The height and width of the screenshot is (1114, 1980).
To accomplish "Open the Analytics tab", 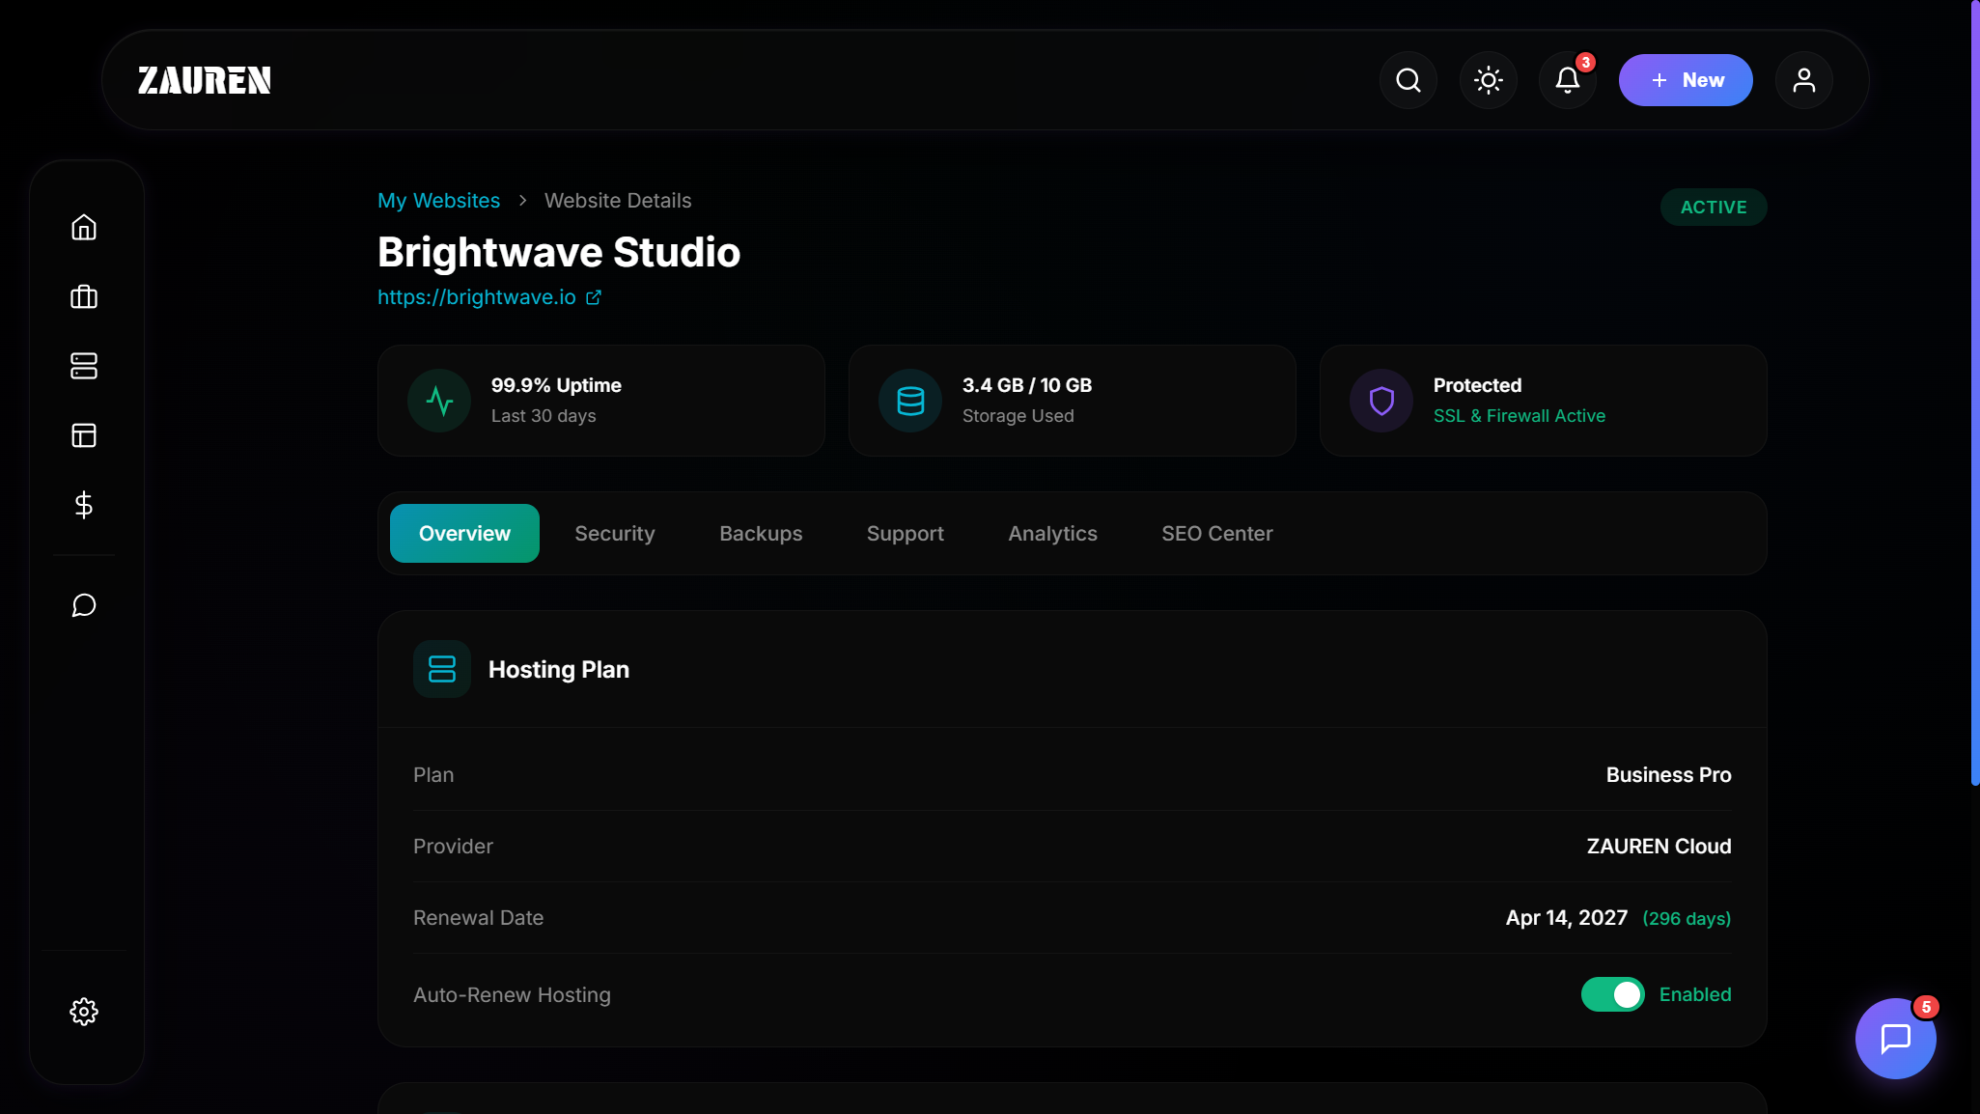I will [1053, 534].
